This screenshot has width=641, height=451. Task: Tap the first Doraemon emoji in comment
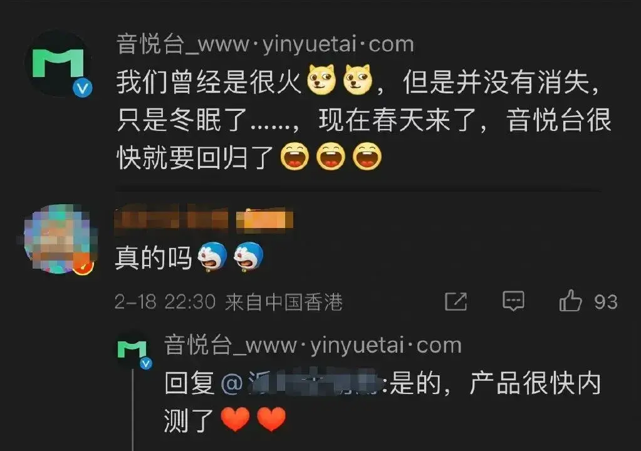point(212,257)
